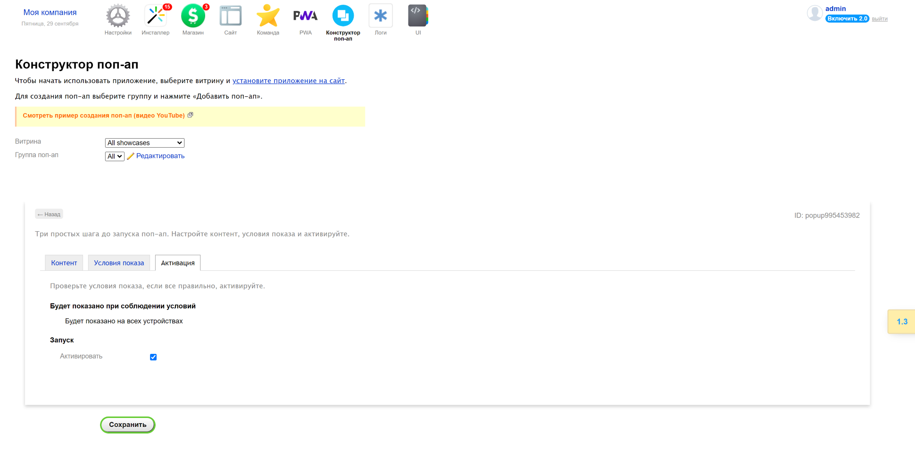Open the Команда star icon
915x451 pixels.
point(268,16)
